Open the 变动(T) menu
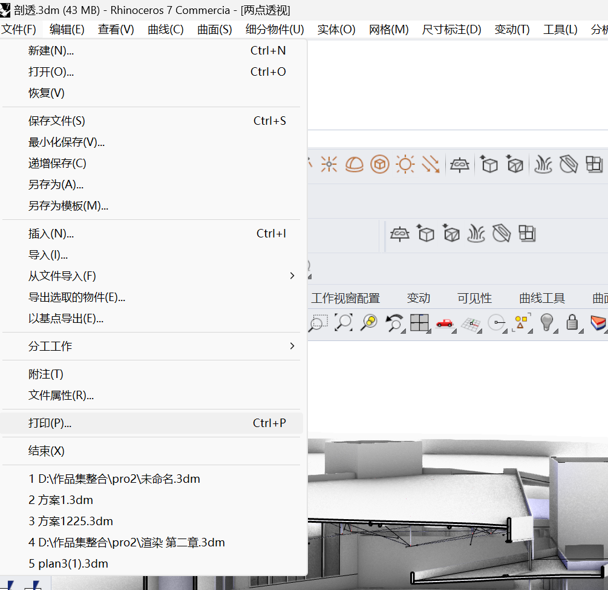Image resolution: width=608 pixels, height=590 pixels. click(x=512, y=30)
